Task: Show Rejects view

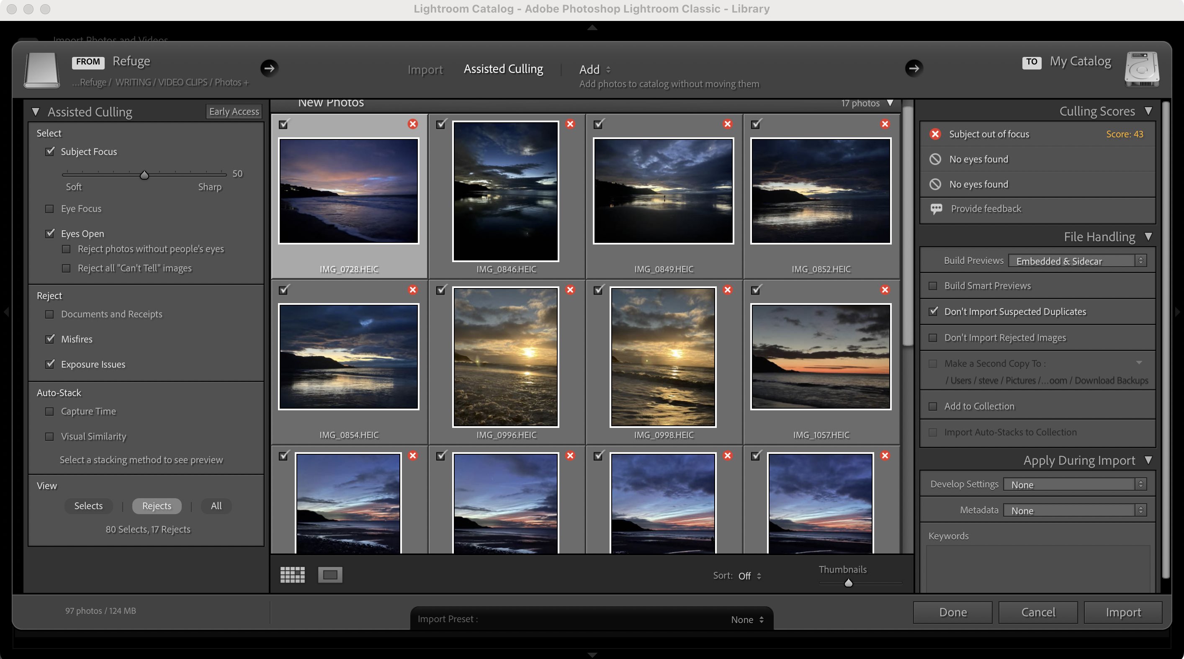Action: click(x=157, y=506)
